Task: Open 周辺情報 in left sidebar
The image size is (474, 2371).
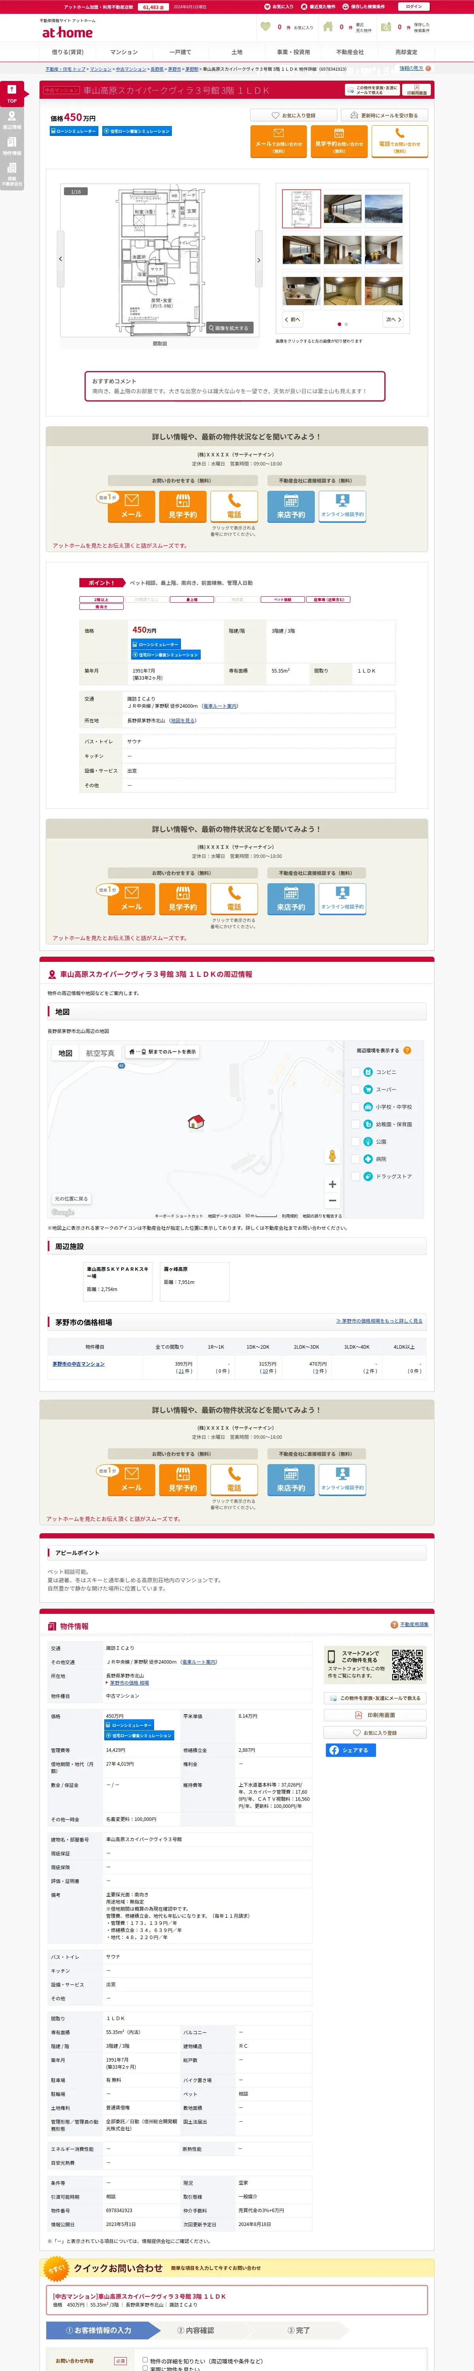Action: click(12, 121)
